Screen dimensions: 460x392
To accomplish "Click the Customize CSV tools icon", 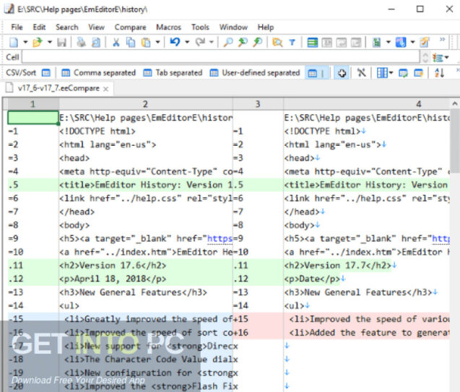I will tap(361, 73).
